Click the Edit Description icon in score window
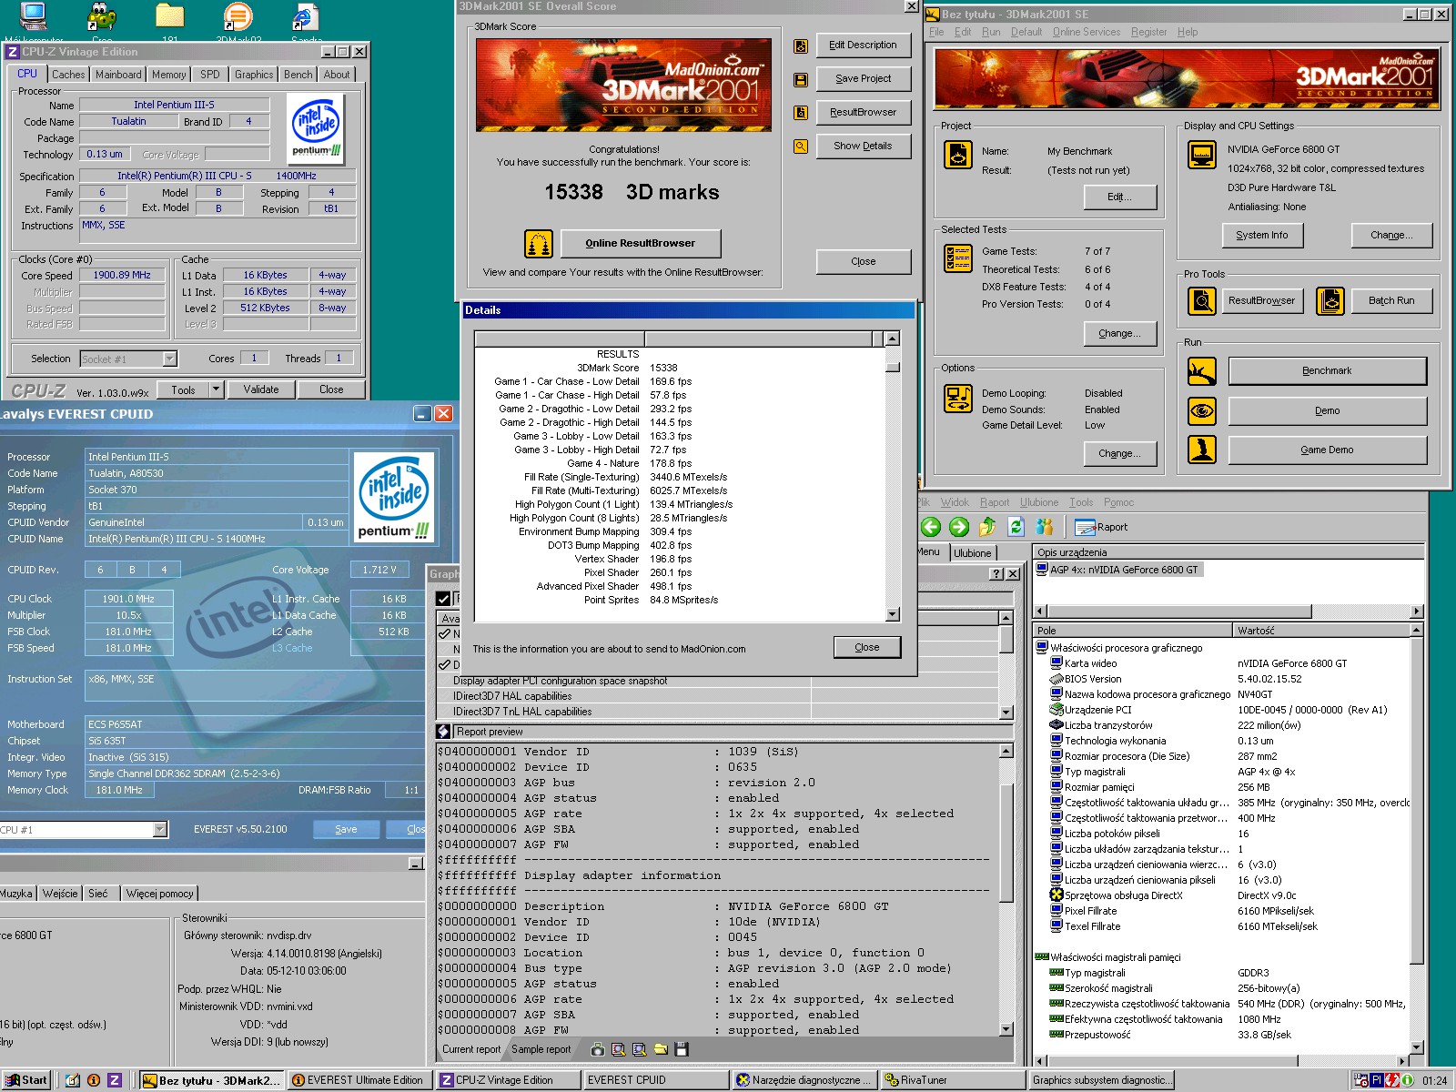1456x1092 pixels. pos(801,45)
